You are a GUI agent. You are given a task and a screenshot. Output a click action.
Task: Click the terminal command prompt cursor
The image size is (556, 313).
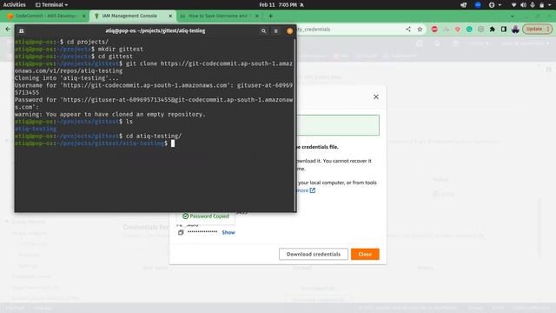[173, 143]
